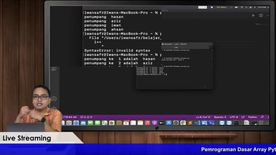This screenshot has width=276, height=155.
Task: Open Maps in the Dock
Action: (x=104, y=123)
